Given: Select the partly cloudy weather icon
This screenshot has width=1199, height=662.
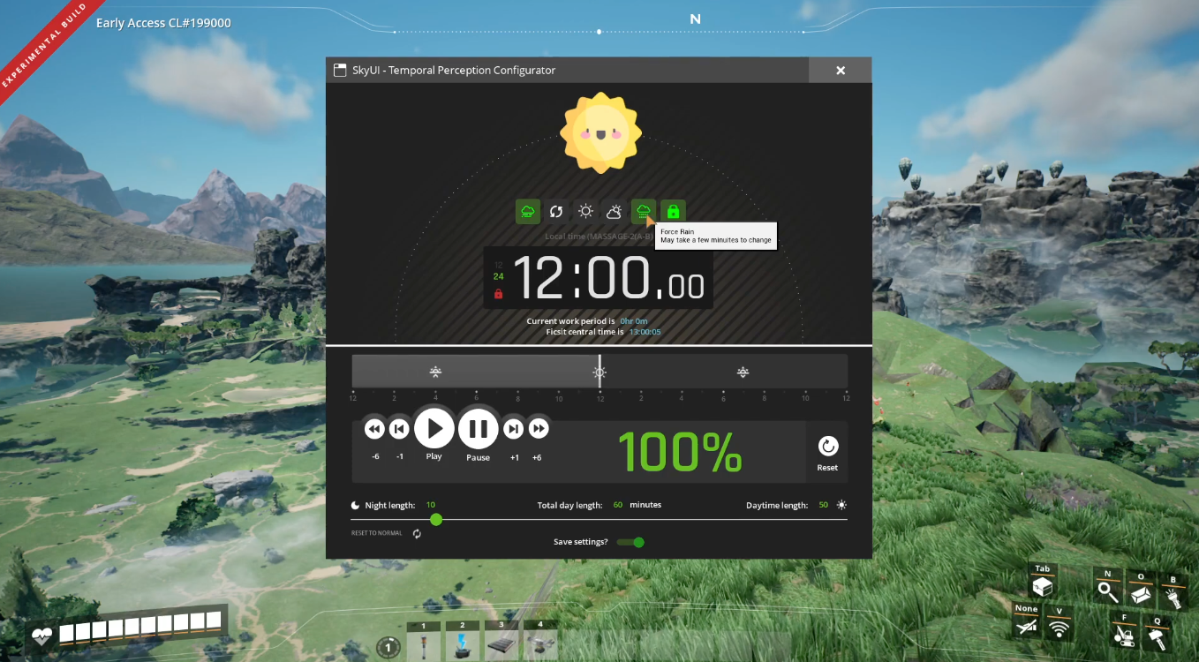Looking at the screenshot, I should tap(614, 212).
